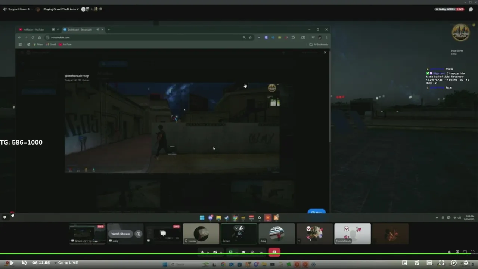Open the Chrome apps grid icon
Viewport: 478px width, 269px height.
(x=20, y=44)
